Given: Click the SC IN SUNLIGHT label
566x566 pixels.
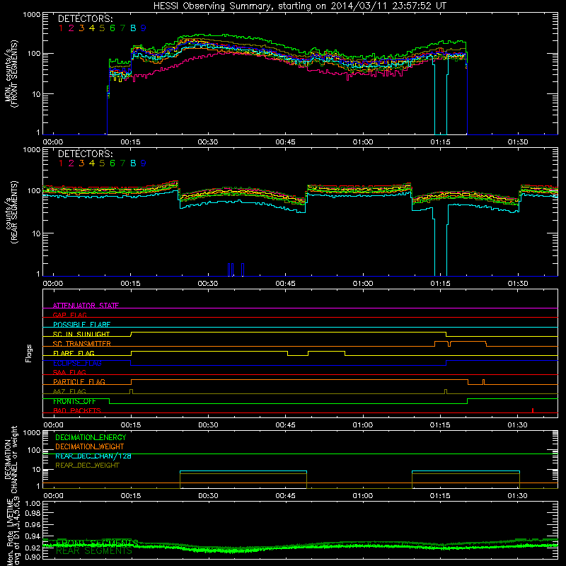Looking at the screenshot, I should coord(81,334).
